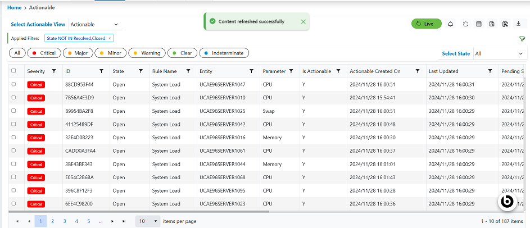Toggle the select-all header checkbox

pyautogui.click(x=14, y=71)
